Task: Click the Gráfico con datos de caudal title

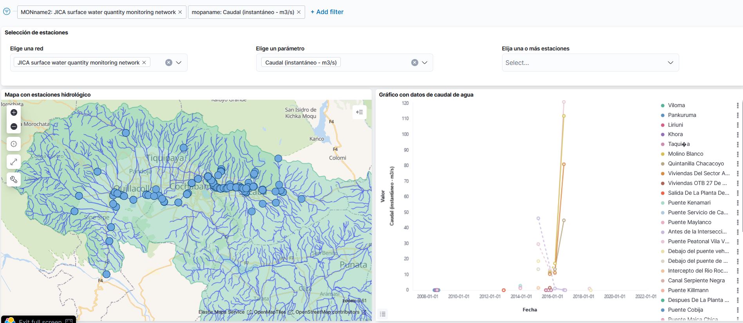Action: point(426,95)
